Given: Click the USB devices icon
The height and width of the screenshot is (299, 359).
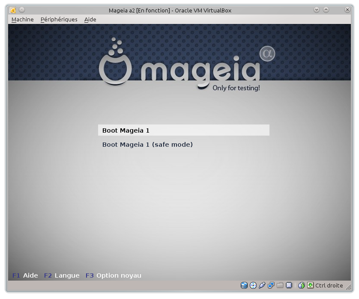Looking at the screenshot, I should [262, 285].
